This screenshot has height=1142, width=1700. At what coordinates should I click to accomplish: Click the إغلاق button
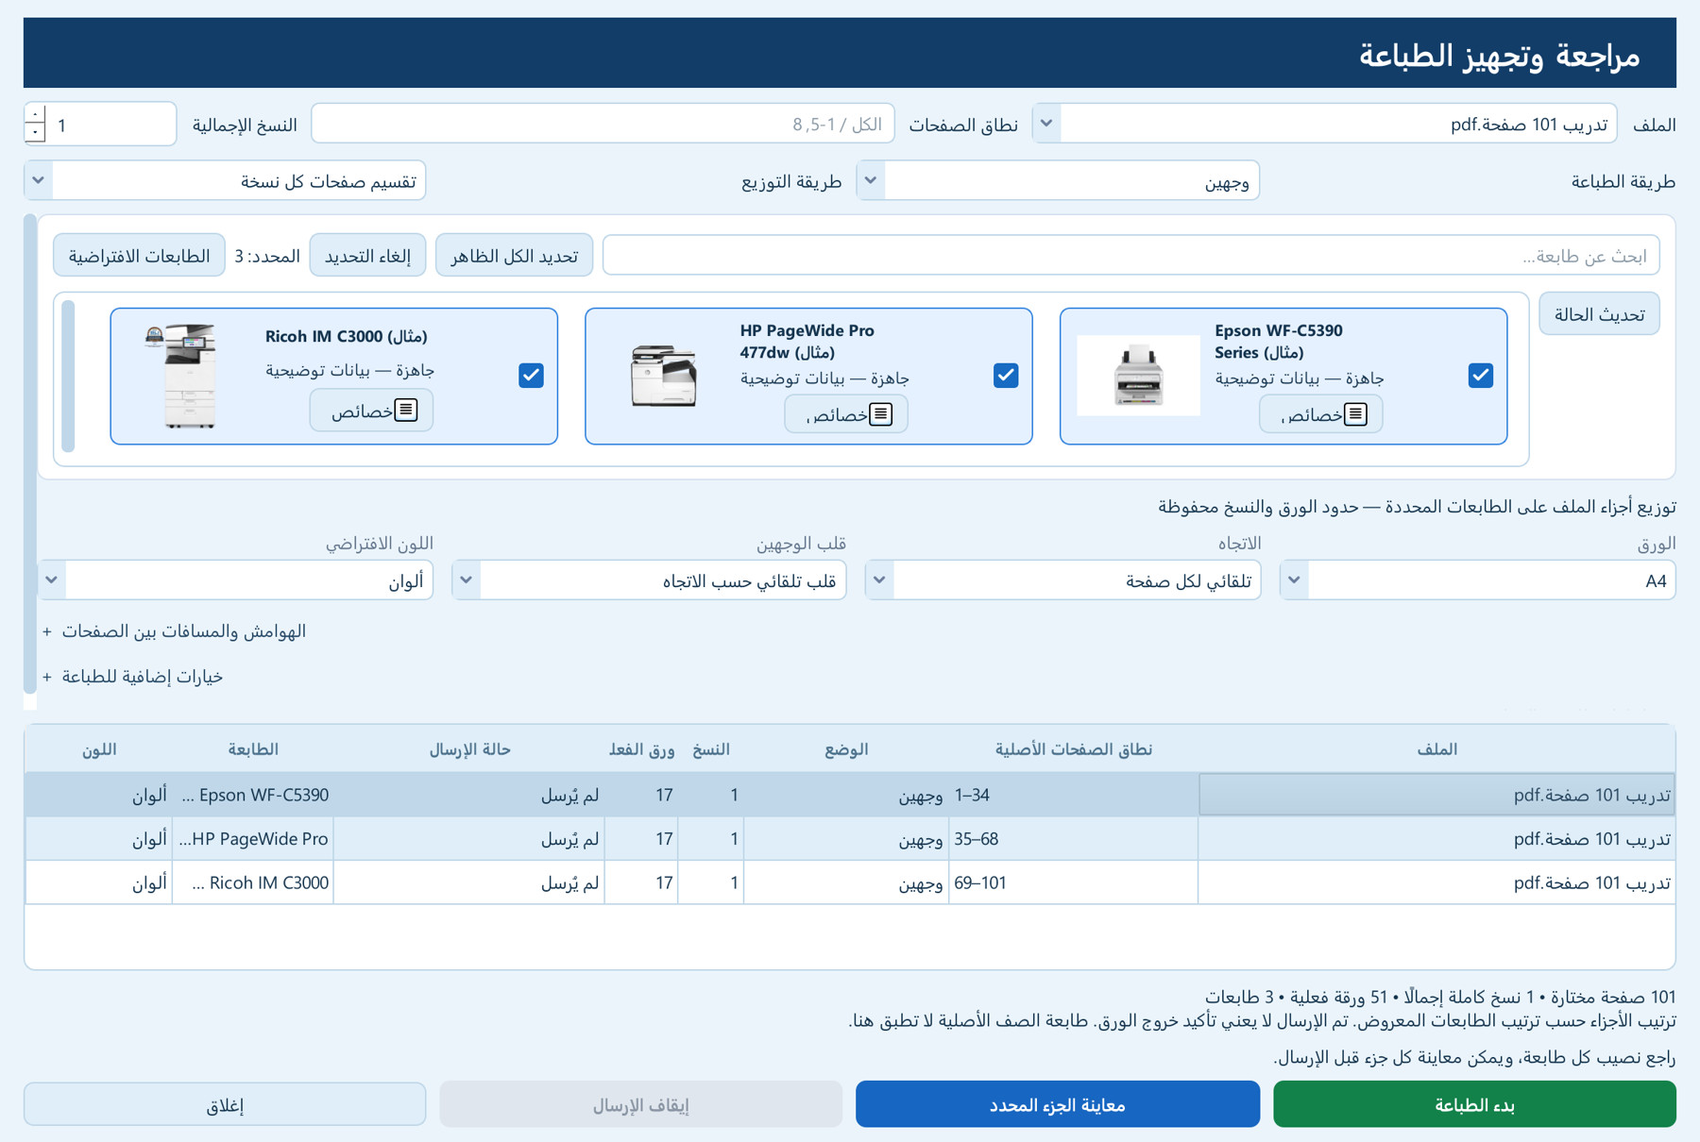[225, 1104]
